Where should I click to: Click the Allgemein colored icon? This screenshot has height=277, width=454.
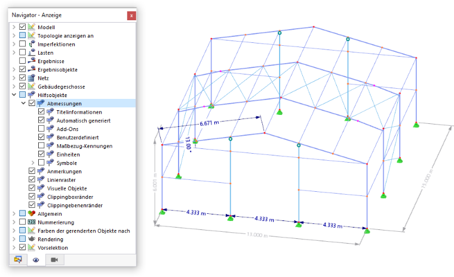coord(32,213)
